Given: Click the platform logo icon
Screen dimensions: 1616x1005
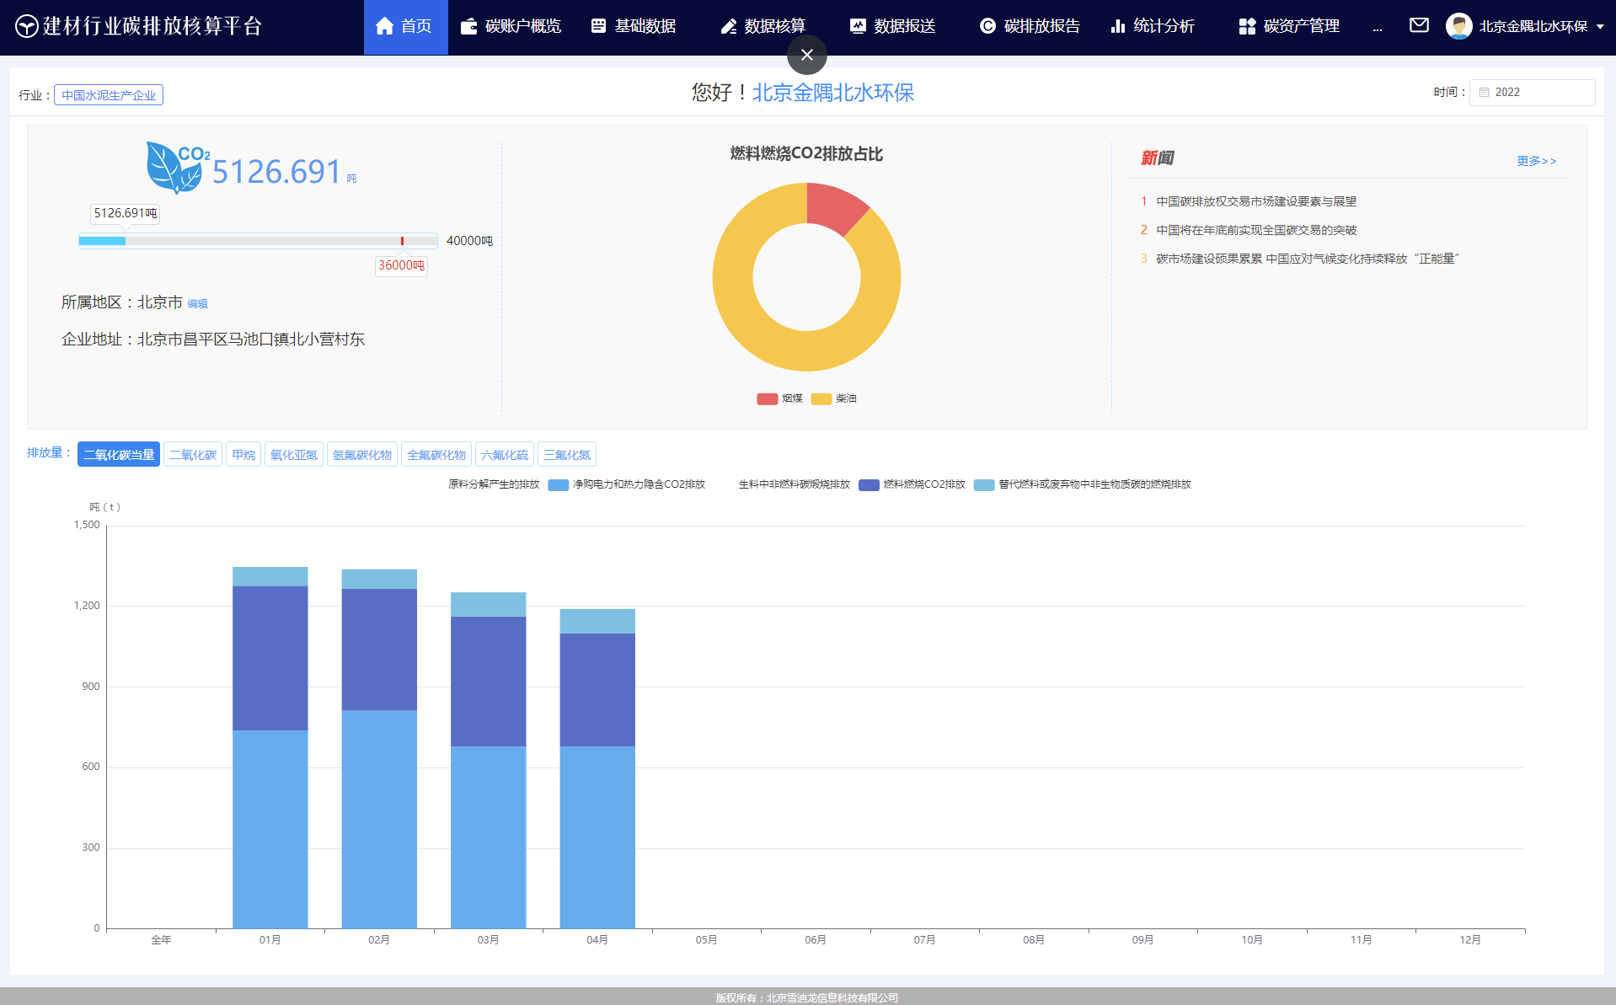Looking at the screenshot, I should (27, 26).
